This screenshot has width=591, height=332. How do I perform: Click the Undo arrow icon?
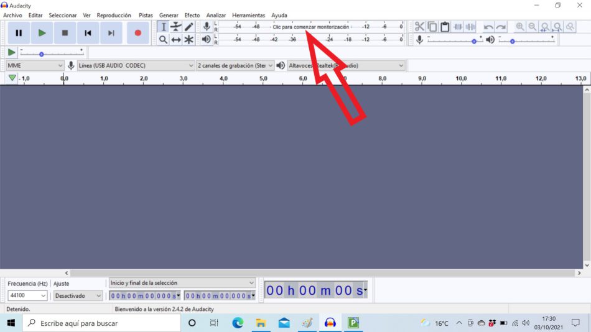(x=488, y=27)
